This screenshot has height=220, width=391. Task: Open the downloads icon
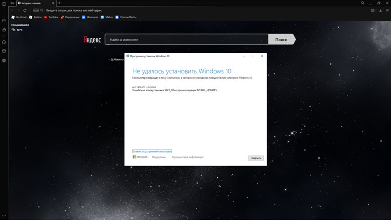coord(381,10)
